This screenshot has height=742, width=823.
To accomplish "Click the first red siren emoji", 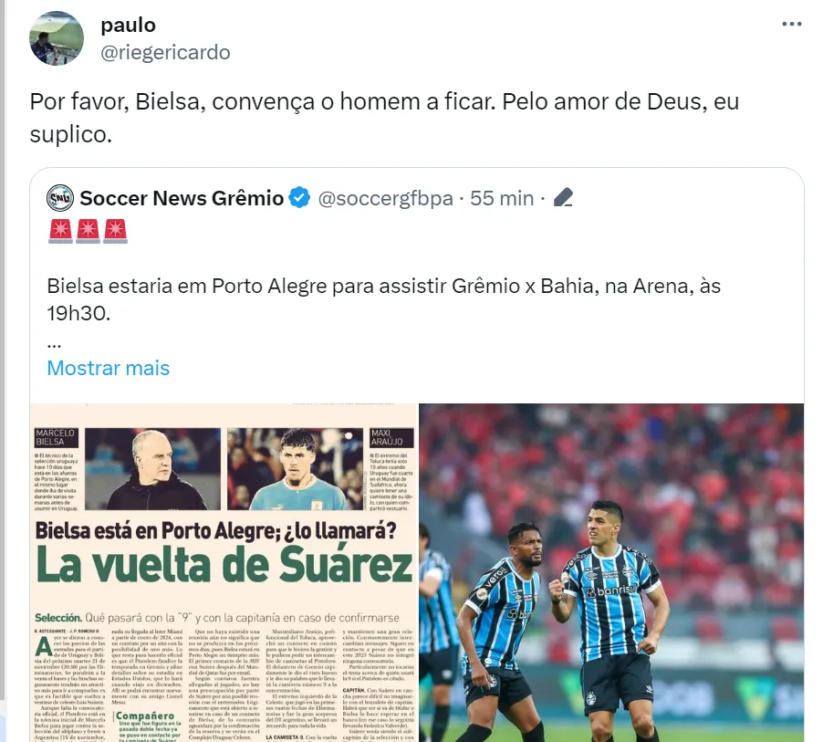I will [61, 231].
